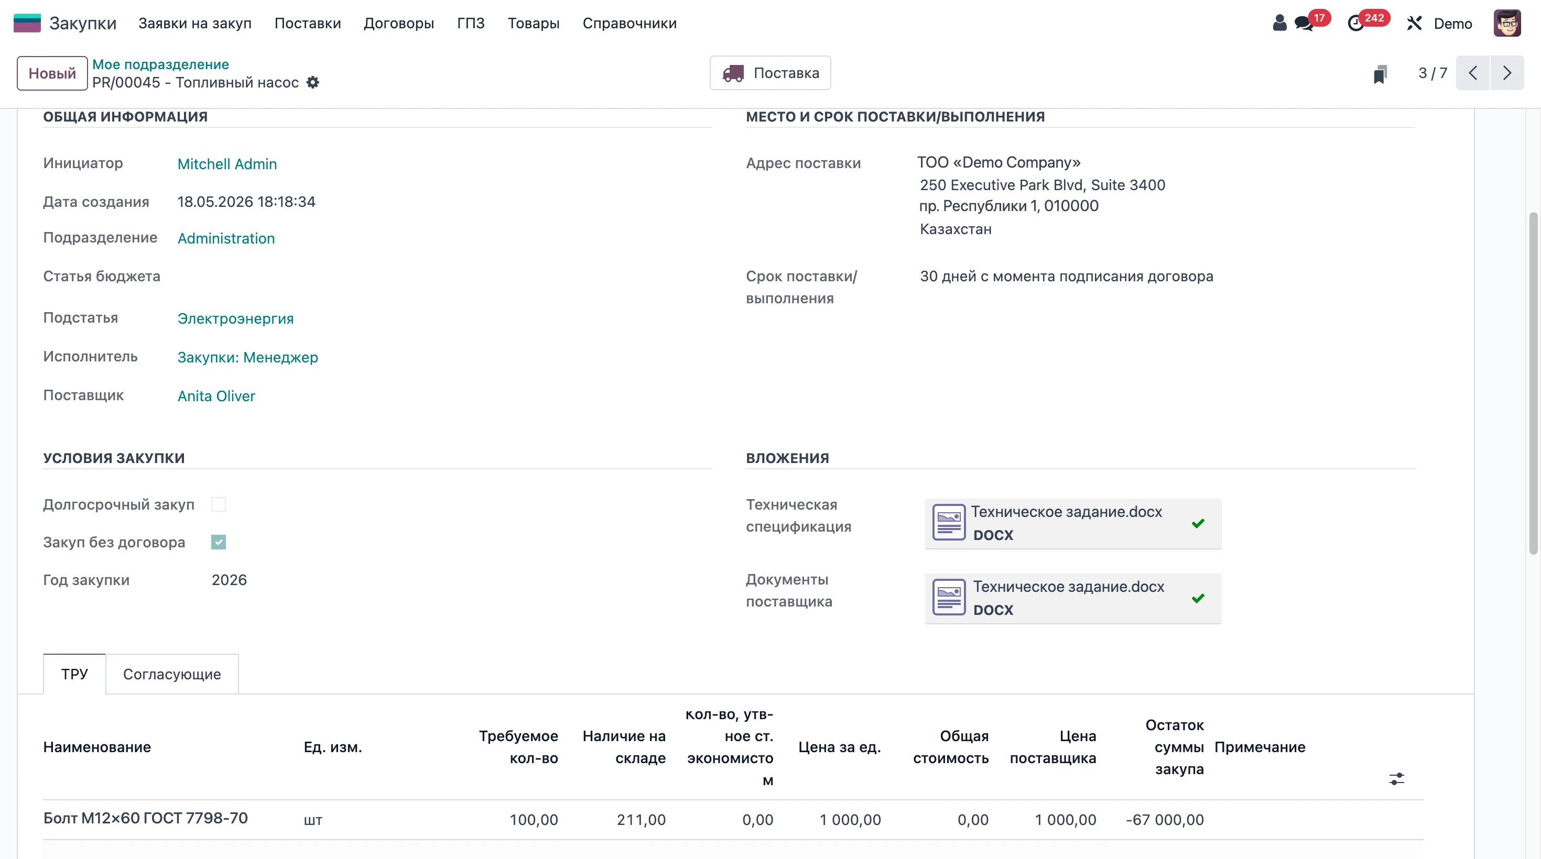The image size is (1541, 859).
Task: Open Mitchell Admin initiator link
Action: tap(227, 164)
